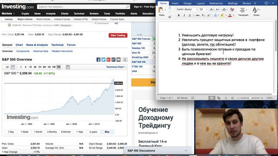Viewport: 278px width, 156px height.
Task: Click the search magnifier icon on Investing.com
Action: pos(128,7)
